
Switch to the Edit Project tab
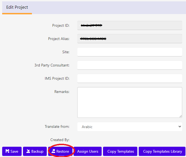click(x=17, y=7)
